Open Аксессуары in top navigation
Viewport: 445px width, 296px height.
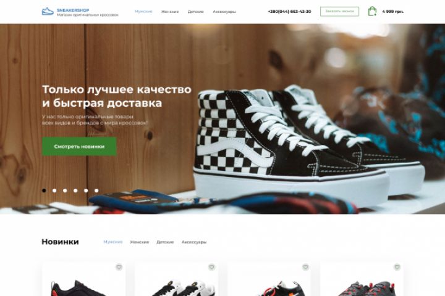pyautogui.click(x=224, y=12)
